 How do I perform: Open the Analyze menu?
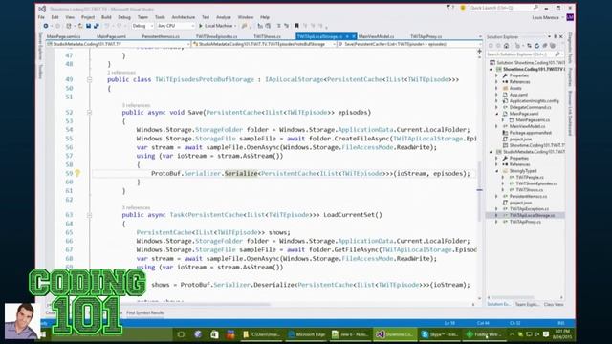pyautogui.click(x=224, y=17)
